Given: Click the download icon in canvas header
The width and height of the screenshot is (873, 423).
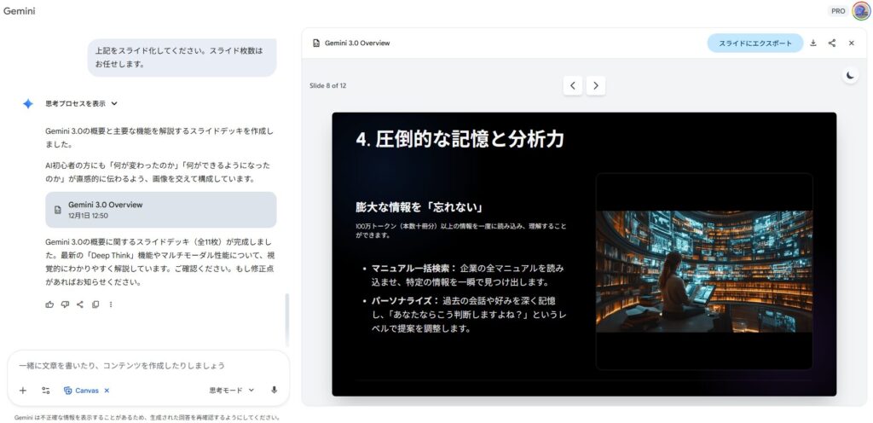Looking at the screenshot, I should tap(813, 43).
